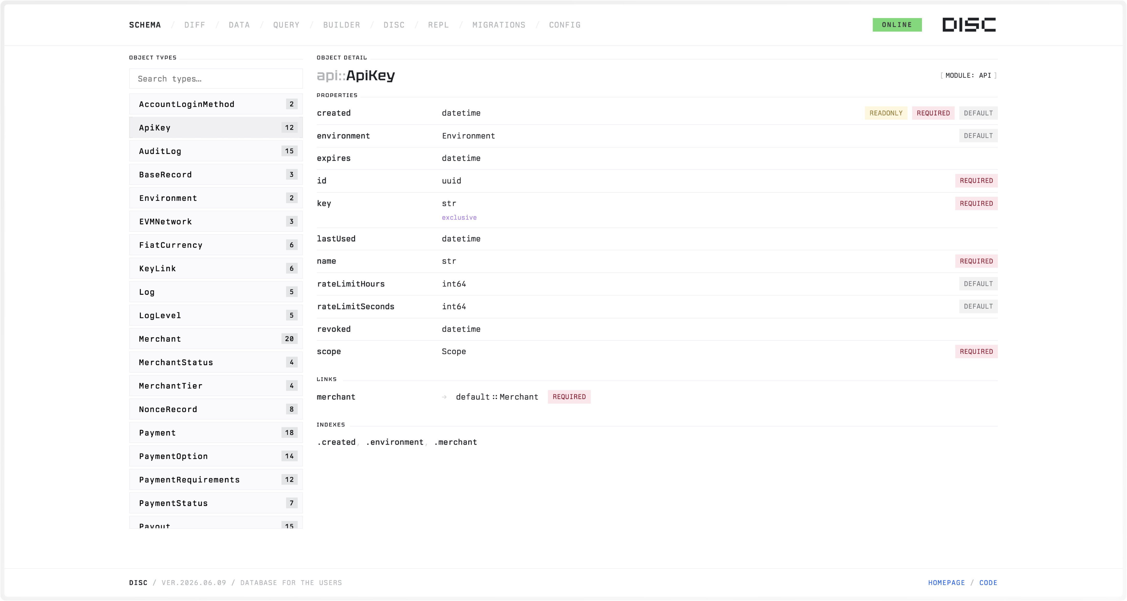Click the REQUIRED badge beside merchant link
The image size is (1127, 601).
[x=569, y=397]
